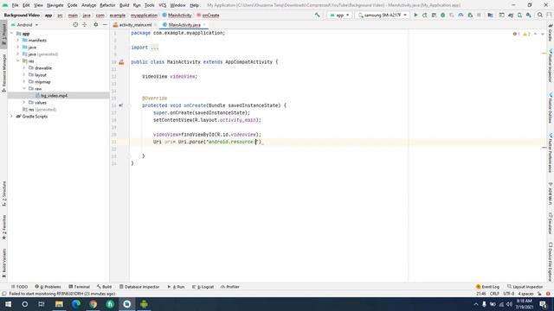
Task: Open the Event Log
Action: (487, 287)
